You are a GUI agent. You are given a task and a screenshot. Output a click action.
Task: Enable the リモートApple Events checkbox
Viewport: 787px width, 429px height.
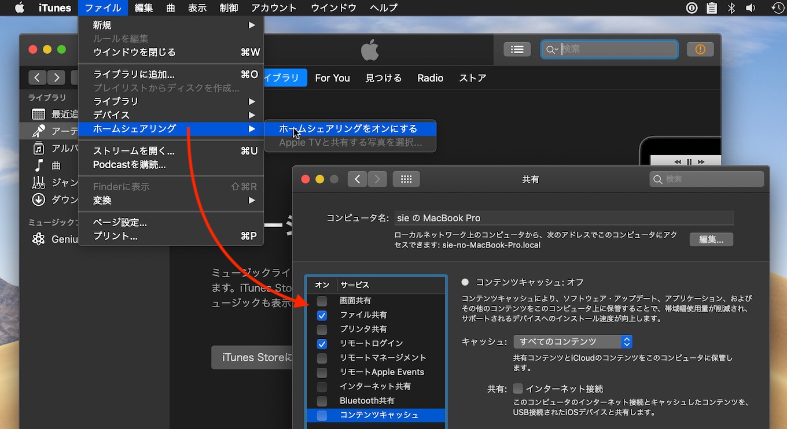[x=322, y=372]
